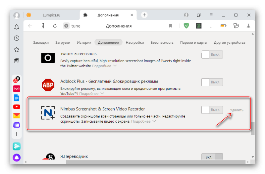Image resolution: width=265 pixels, height=174 pixels.
Task: Enable the Nimbus Screenshot toggle
Action: click(x=212, y=110)
